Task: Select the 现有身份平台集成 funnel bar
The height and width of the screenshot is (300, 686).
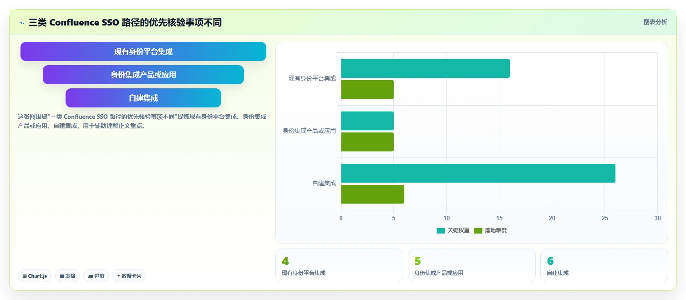Action: (x=143, y=51)
